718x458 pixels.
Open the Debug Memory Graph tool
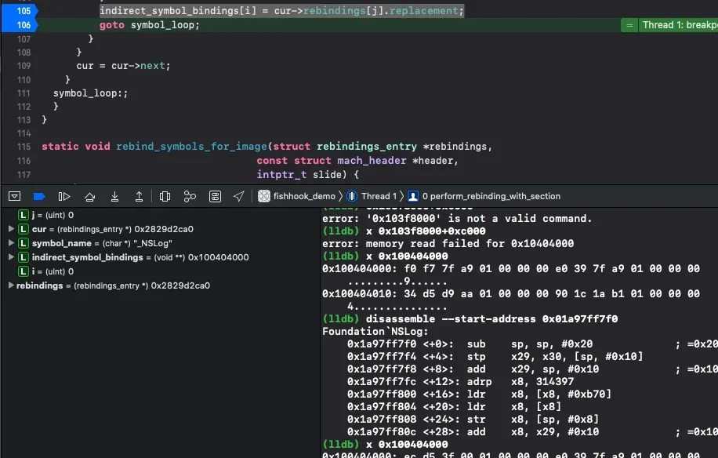coord(190,197)
